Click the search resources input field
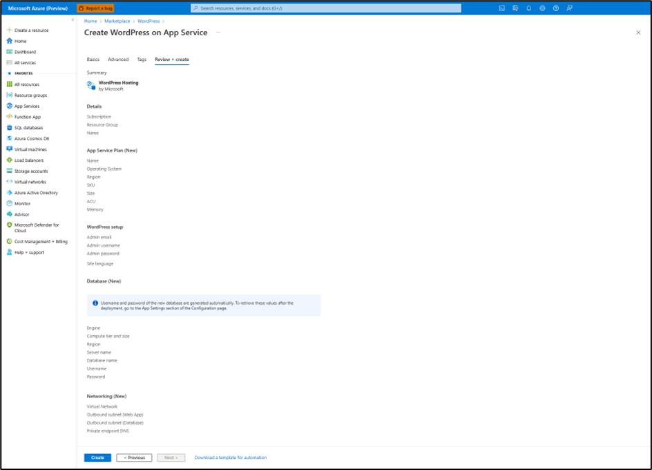 click(x=326, y=8)
